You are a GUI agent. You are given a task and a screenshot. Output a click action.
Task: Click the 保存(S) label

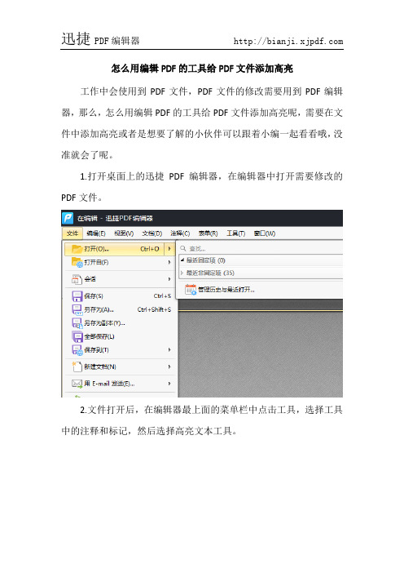94,296
